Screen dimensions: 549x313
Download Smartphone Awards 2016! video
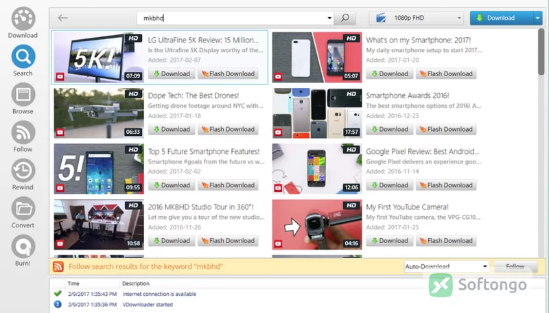[x=390, y=129]
